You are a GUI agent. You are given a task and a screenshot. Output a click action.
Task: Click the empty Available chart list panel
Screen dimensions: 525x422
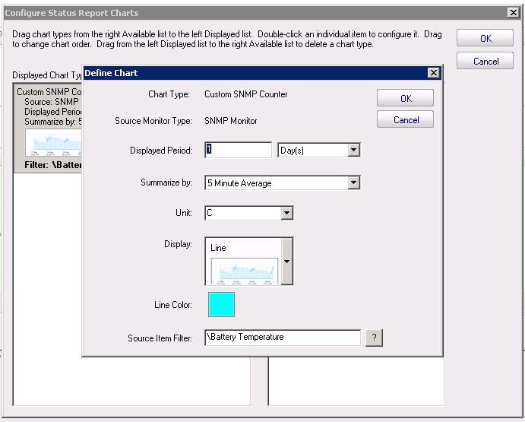click(356, 380)
